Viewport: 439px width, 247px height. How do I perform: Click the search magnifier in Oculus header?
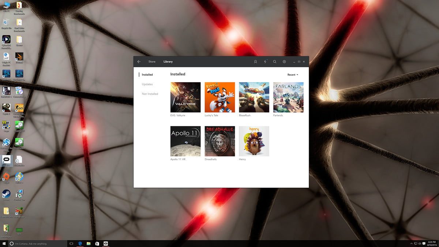(x=275, y=62)
